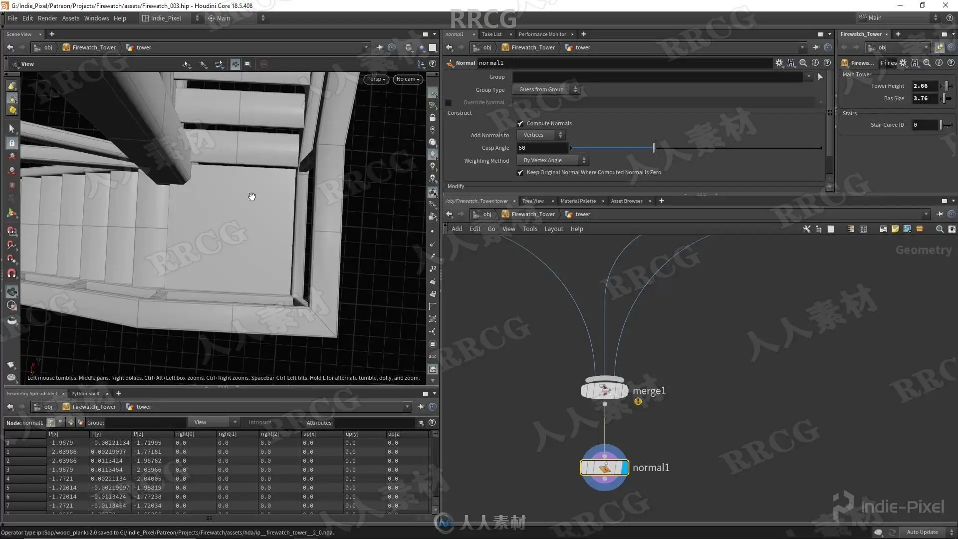Click the Tower Height value field
958x539 pixels.
click(925, 86)
